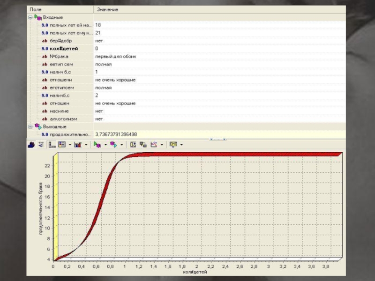Screen dimensions: 375x281
Task: Click the overlapping windows toolbar icon
Action: pyautogui.click(x=142, y=145)
